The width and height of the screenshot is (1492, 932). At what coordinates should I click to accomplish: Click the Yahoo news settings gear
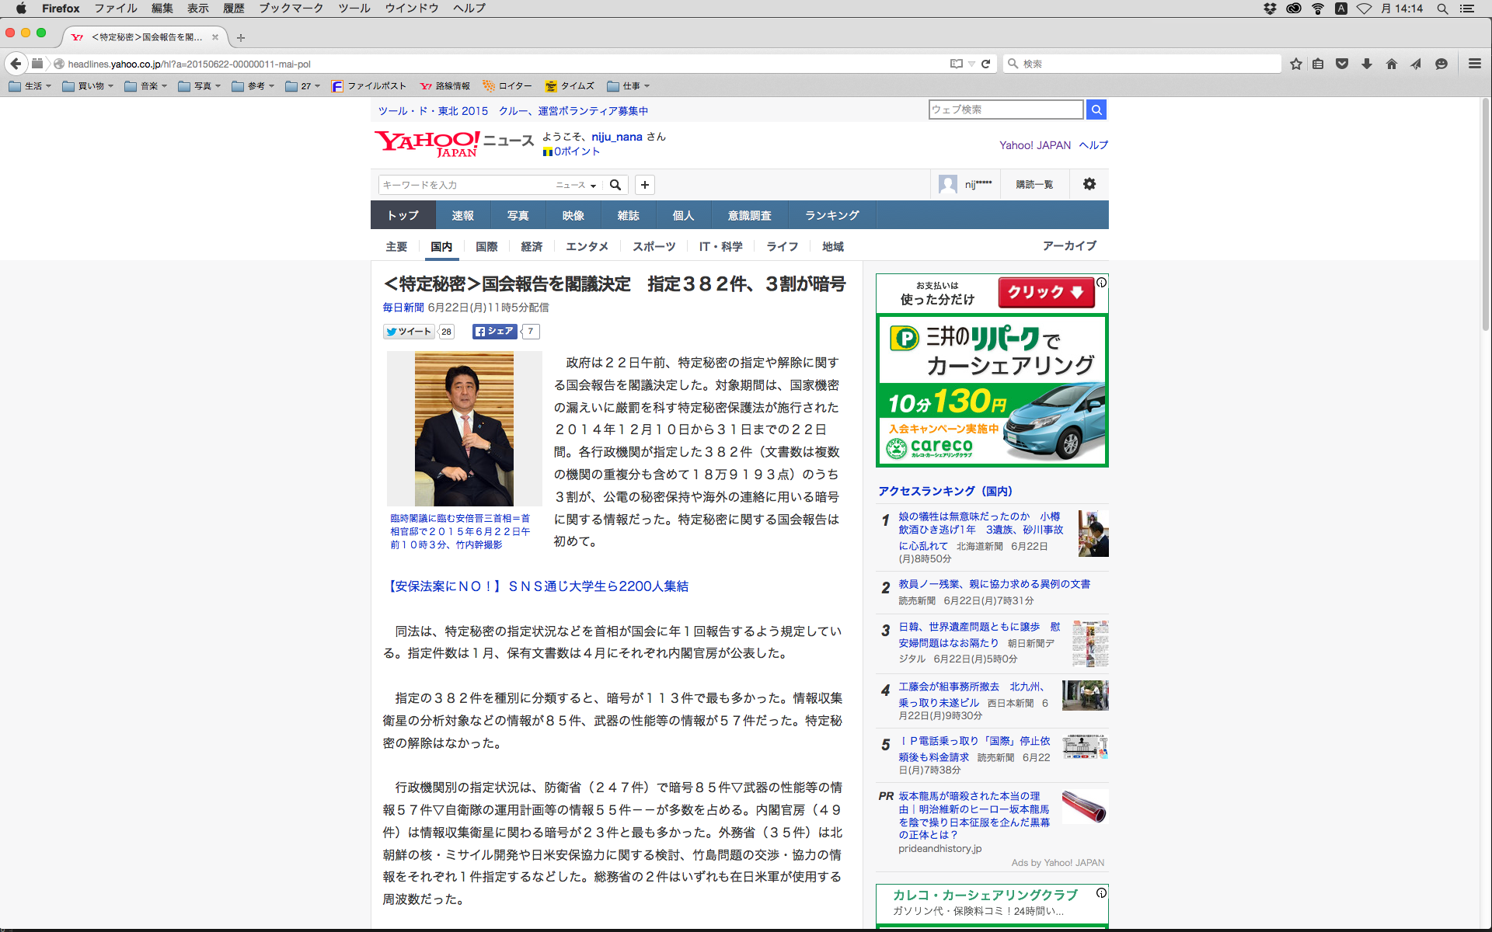click(x=1089, y=184)
